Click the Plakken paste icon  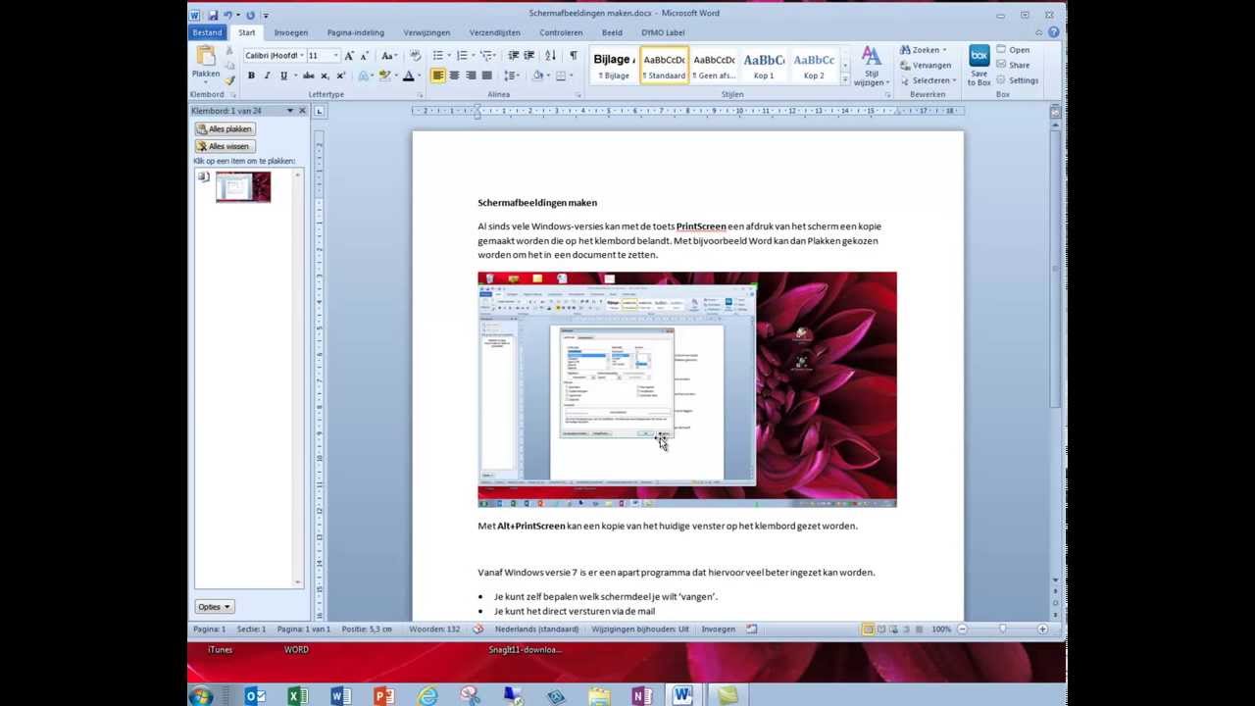pos(206,56)
